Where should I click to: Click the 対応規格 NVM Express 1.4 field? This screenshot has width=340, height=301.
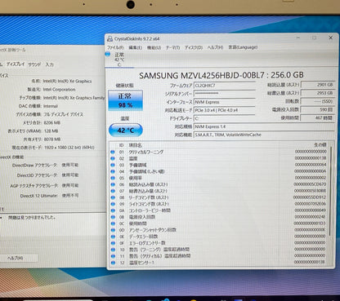click(x=264, y=126)
